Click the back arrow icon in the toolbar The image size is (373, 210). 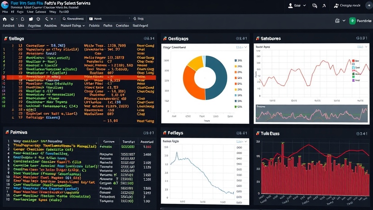pyautogui.click(x=47, y=19)
